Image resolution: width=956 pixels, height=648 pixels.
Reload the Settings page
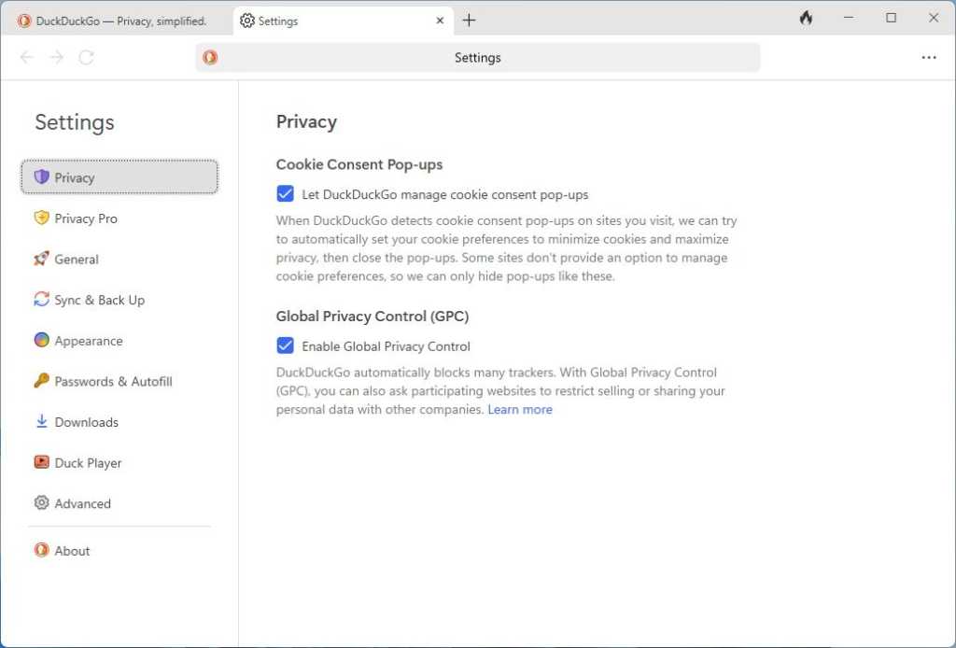(x=86, y=57)
